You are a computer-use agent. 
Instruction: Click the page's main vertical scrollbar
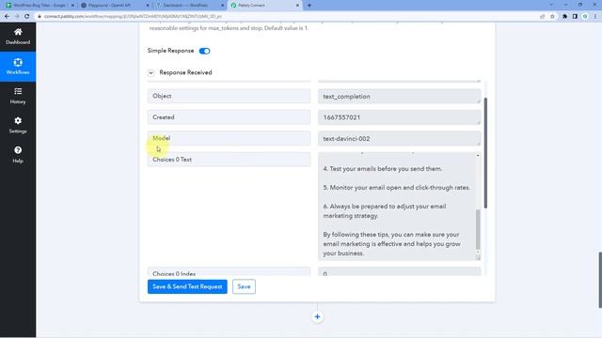[x=600, y=280]
